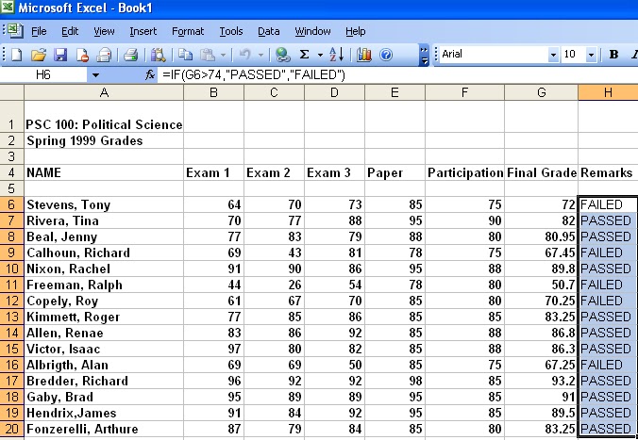638x440 pixels.
Task: Click Bredder, Richard's final grade 93.2
Action: [541, 381]
